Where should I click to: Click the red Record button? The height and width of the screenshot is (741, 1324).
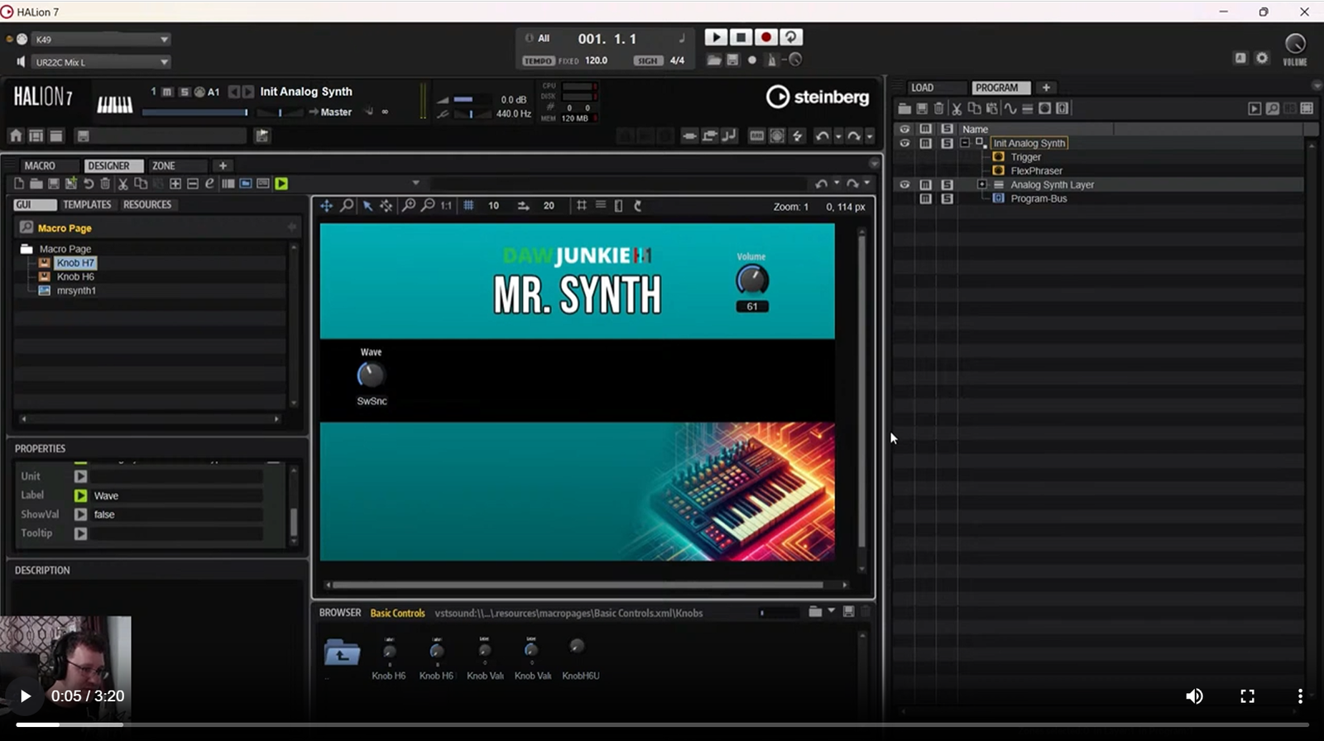click(x=766, y=37)
